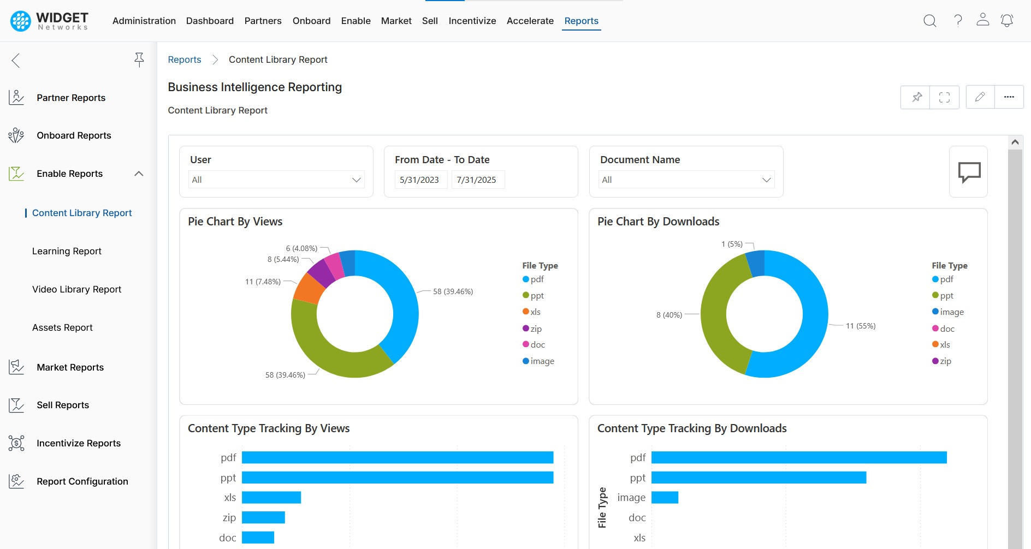The width and height of the screenshot is (1031, 549).
Task: Open the Partners menu
Action: (x=263, y=21)
